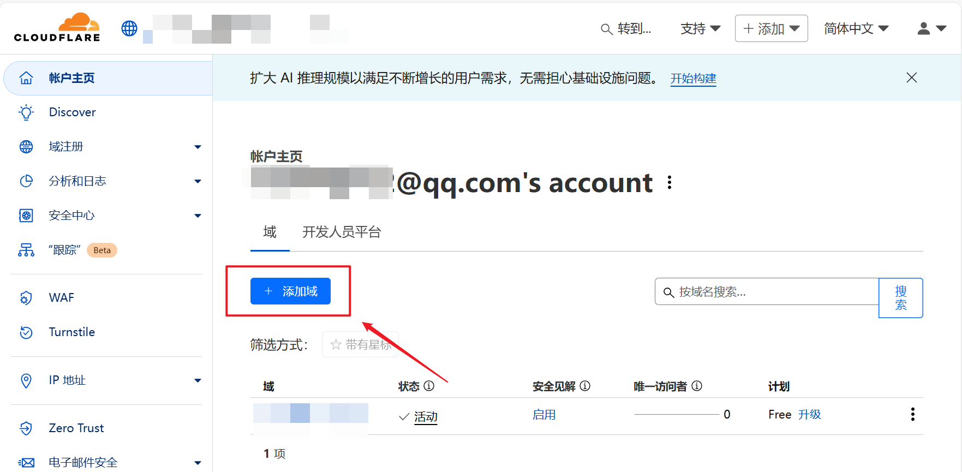Open the 支持 support dropdown
962x472 pixels.
700,28
